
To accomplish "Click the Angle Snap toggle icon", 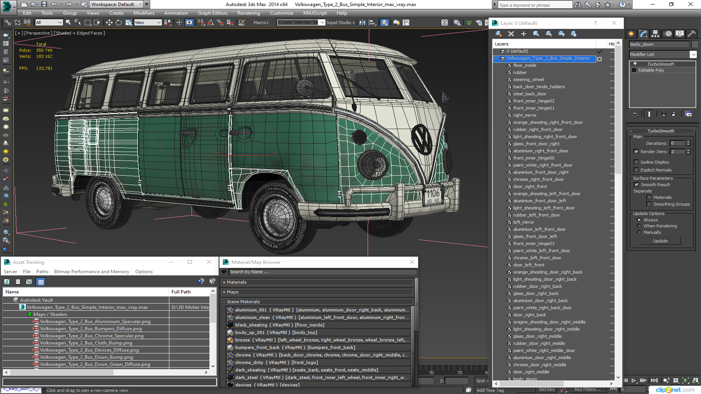I will (x=211, y=23).
